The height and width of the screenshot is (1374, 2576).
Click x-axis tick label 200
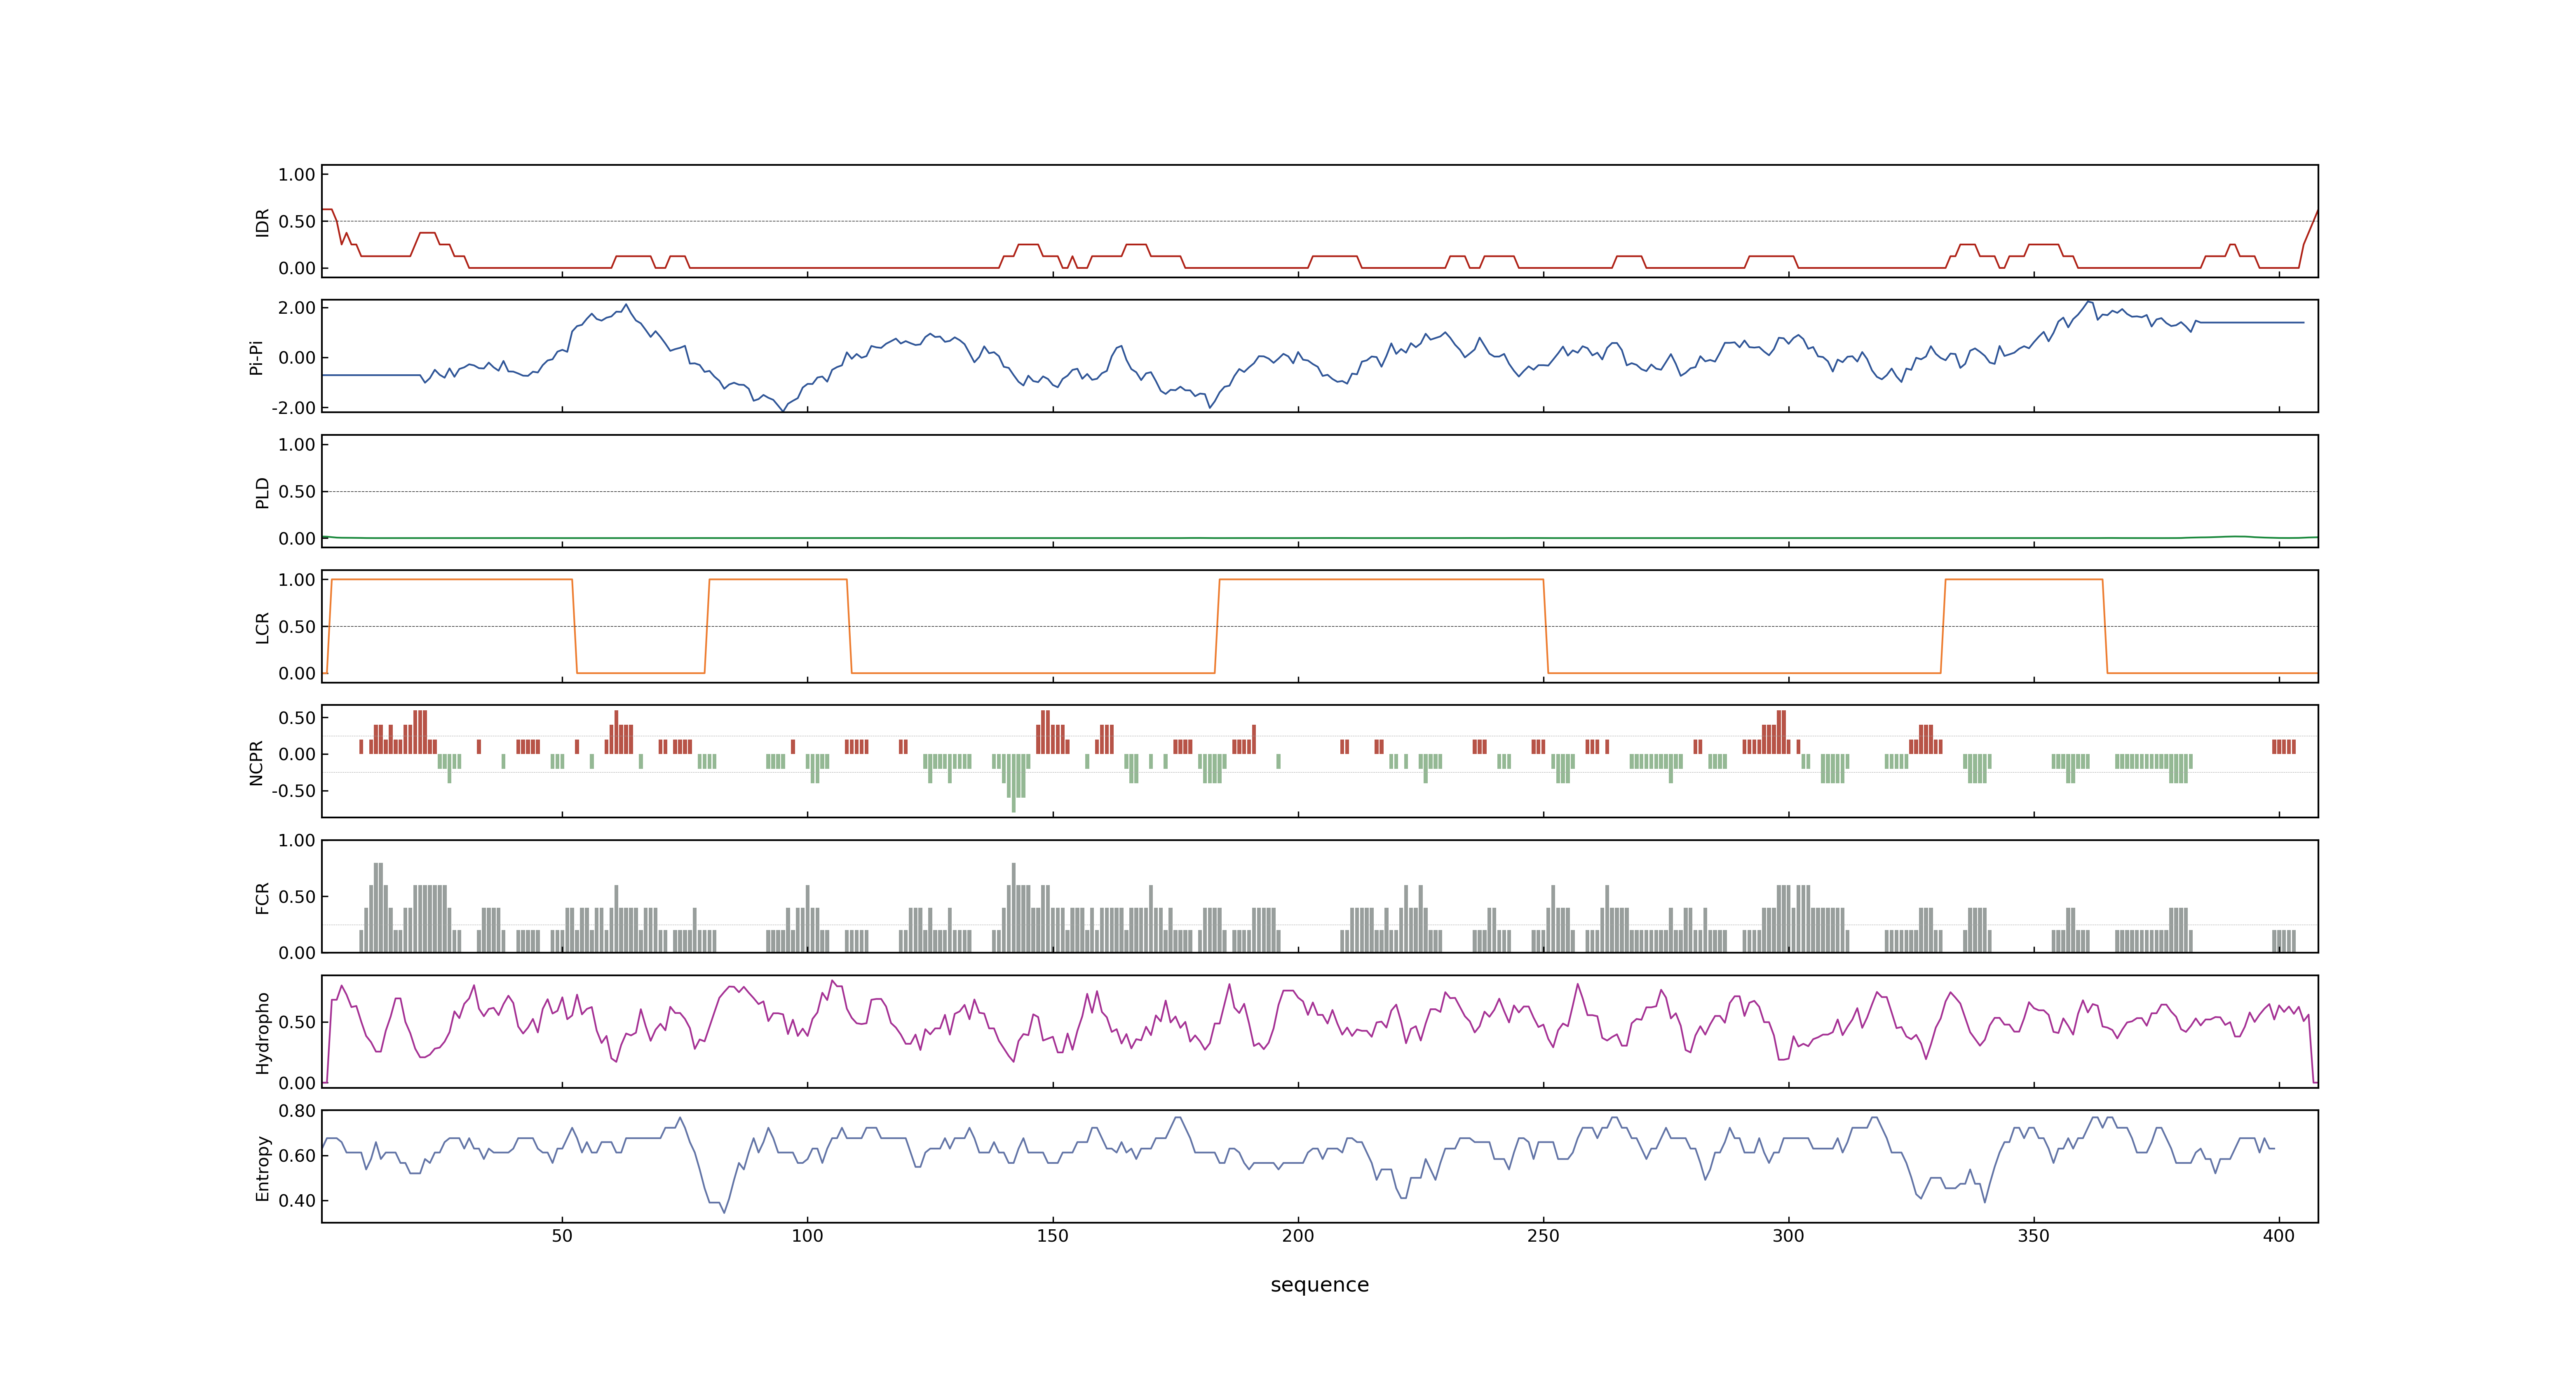[x=1298, y=1236]
